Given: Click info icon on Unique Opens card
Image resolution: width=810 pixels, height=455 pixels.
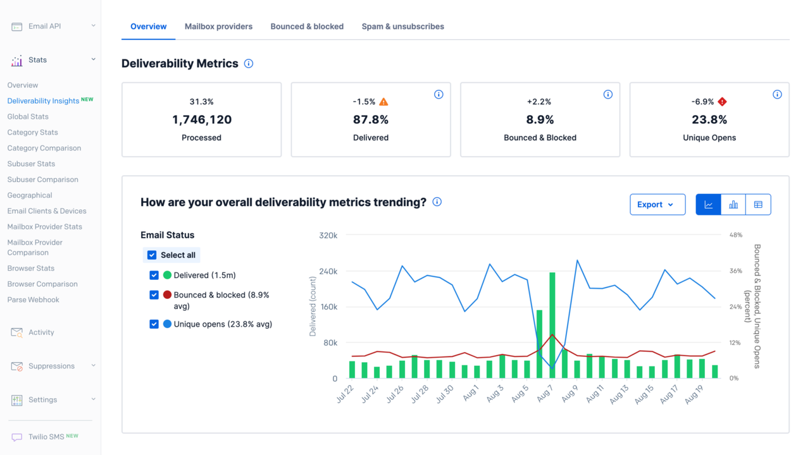Looking at the screenshot, I should 777,95.
